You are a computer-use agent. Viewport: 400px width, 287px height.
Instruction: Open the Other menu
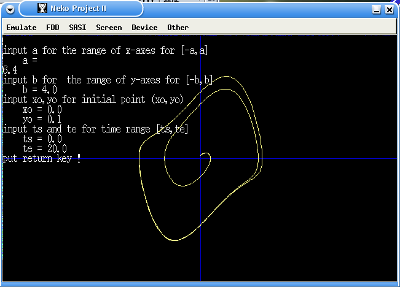(x=178, y=28)
